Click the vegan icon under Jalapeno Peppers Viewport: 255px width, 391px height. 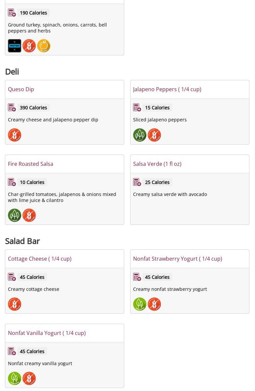tap(140, 135)
